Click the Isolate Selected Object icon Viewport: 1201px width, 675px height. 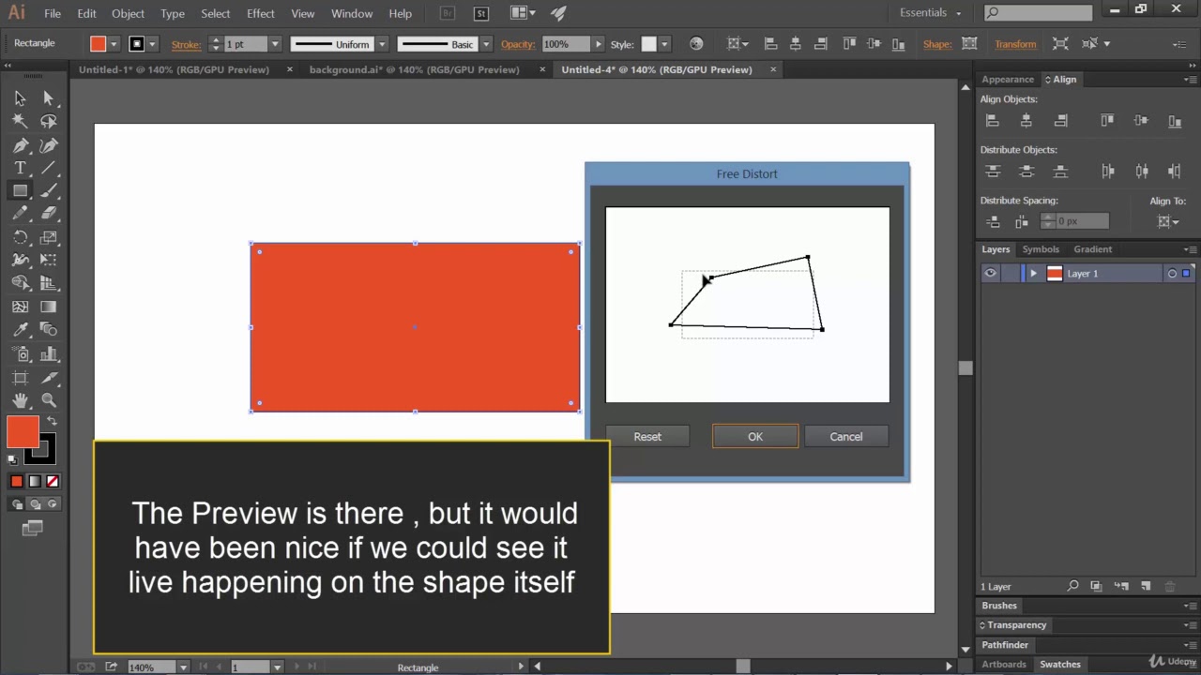(x=1060, y=44)
